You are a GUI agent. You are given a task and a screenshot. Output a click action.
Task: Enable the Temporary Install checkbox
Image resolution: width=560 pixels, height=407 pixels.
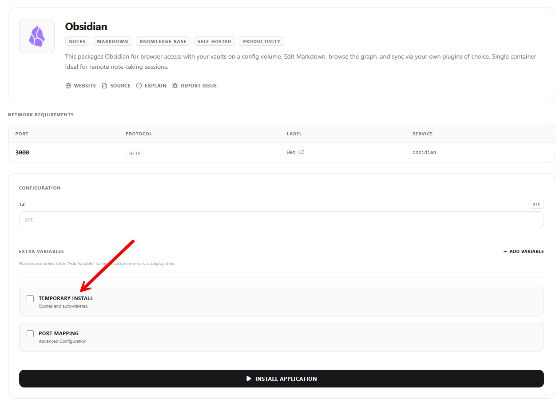(30, 299)
